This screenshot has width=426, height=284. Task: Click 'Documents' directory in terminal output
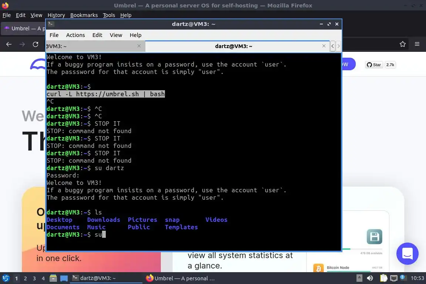pyautogui.click(x=63, y=227)
